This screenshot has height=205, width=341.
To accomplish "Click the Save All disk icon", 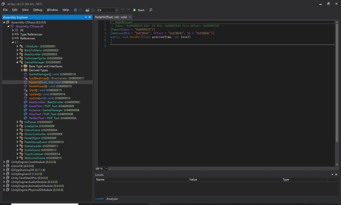I will tap(92, 10).
